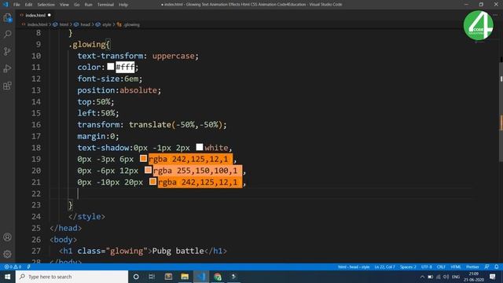This screenshot has height=283, width=503.
Task: Click 'Pubg battle' heading text
Action: tap(178, 251)
